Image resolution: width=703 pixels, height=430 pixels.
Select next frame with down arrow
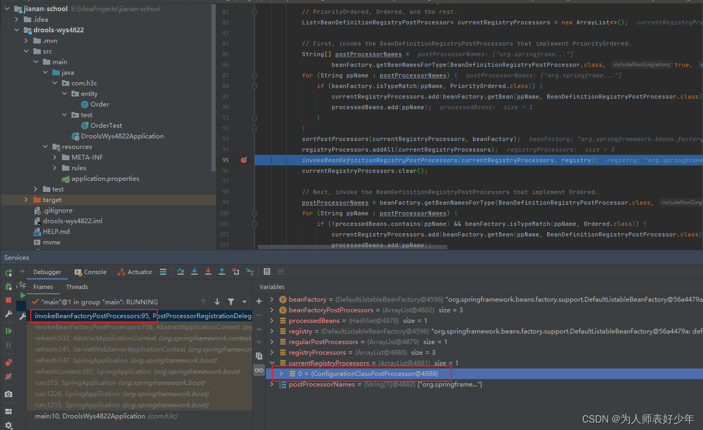[x=217, y=302]
